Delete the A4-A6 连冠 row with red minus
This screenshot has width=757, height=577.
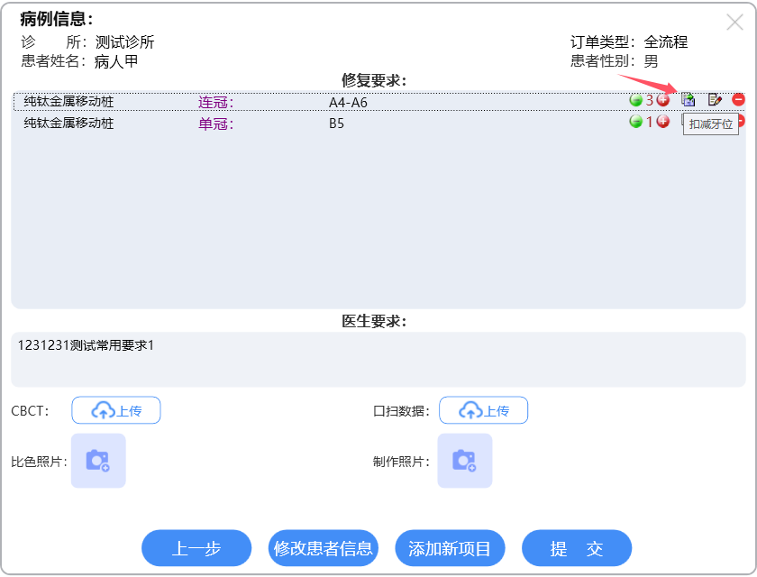coord(739,100)
